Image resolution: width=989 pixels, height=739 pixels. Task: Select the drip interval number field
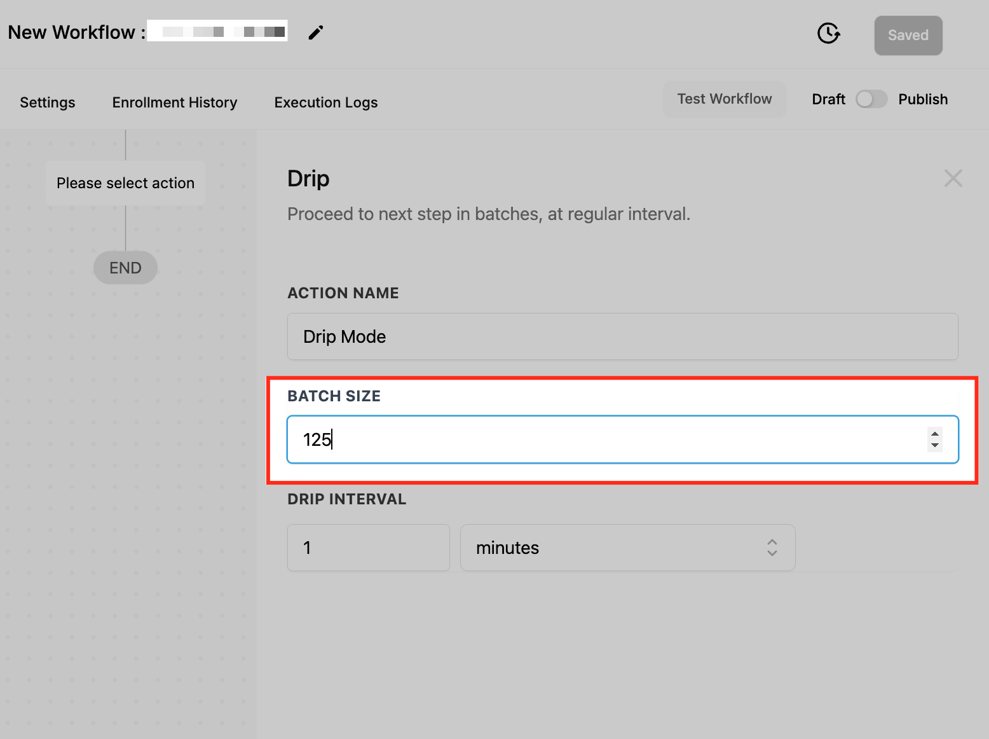[369, 548]
